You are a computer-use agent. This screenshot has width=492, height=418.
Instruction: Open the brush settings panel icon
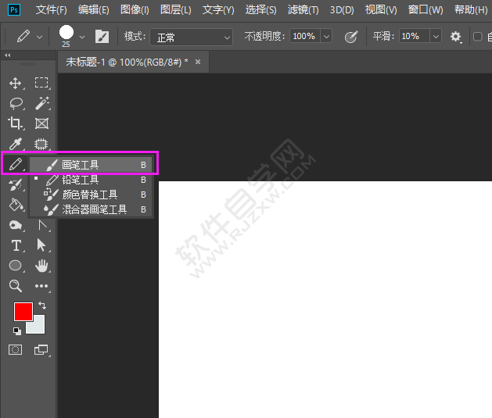[102, 37]
